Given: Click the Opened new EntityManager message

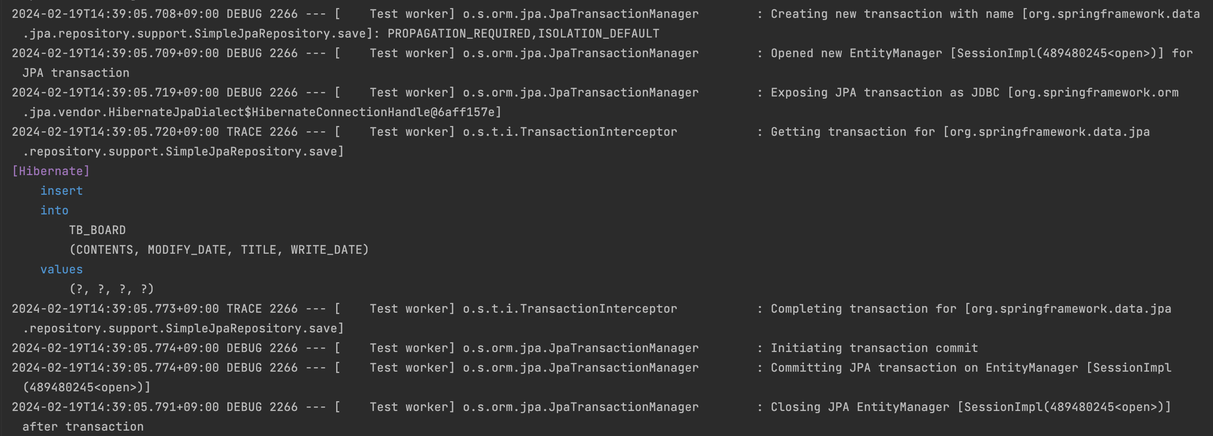Looking at the screenshot, I should (857, 53).
